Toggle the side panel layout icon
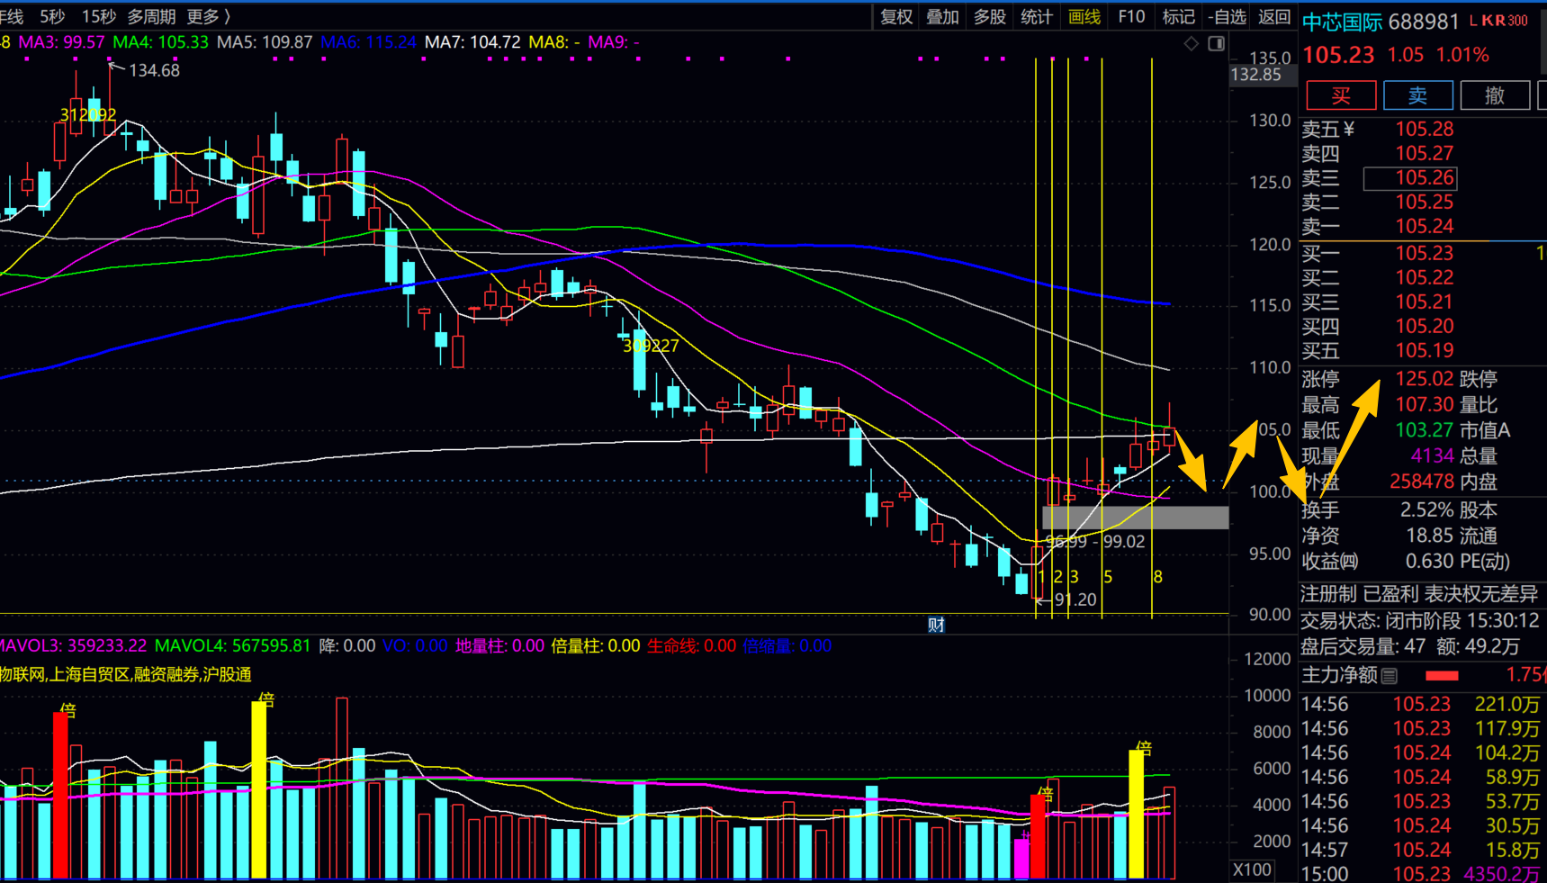 click(x=1216, y=43)
